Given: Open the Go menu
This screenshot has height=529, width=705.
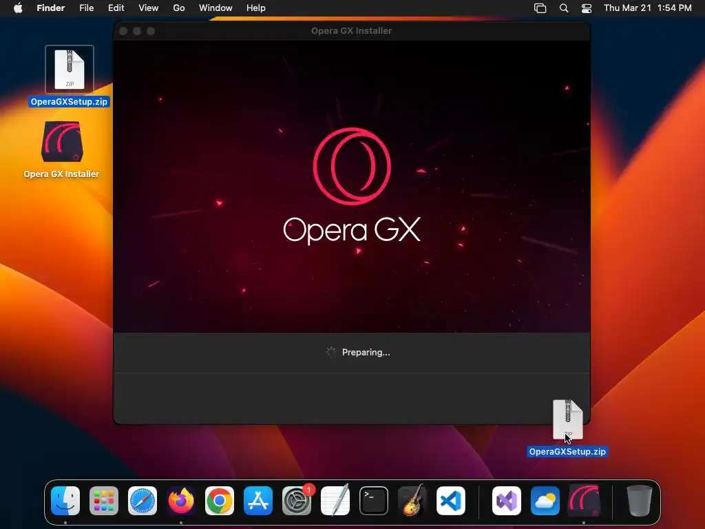Looking at the screenshot, I should (179, 8).
